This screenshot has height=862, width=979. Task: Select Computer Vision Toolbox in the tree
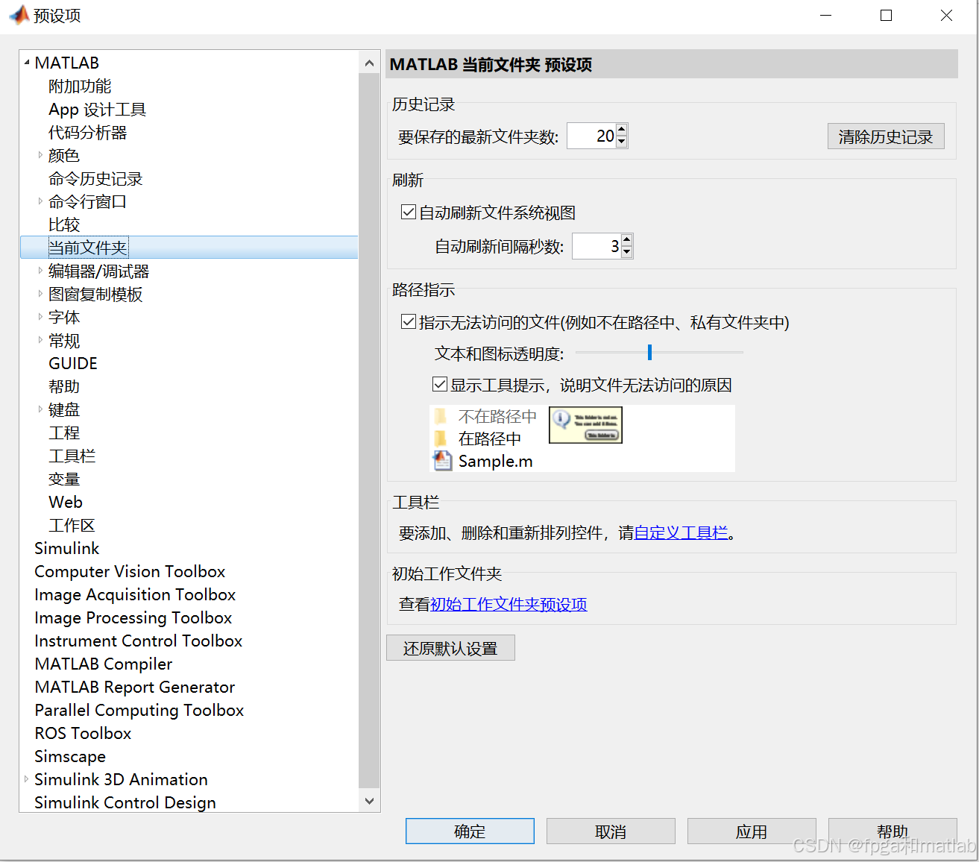click(x=130, y=571)
